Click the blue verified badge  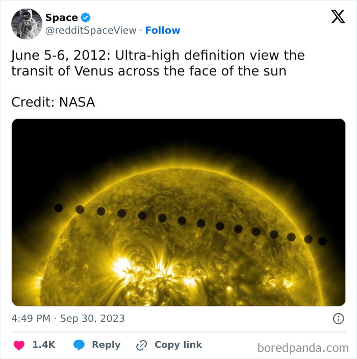pyautogui.click(x=86, y=18)
